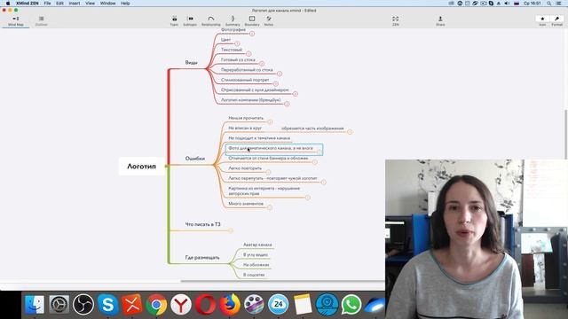The height and width of the screenshot is (319, 568).
Task: Expand the Фотография subtopic circle
Action: [252, 34]
